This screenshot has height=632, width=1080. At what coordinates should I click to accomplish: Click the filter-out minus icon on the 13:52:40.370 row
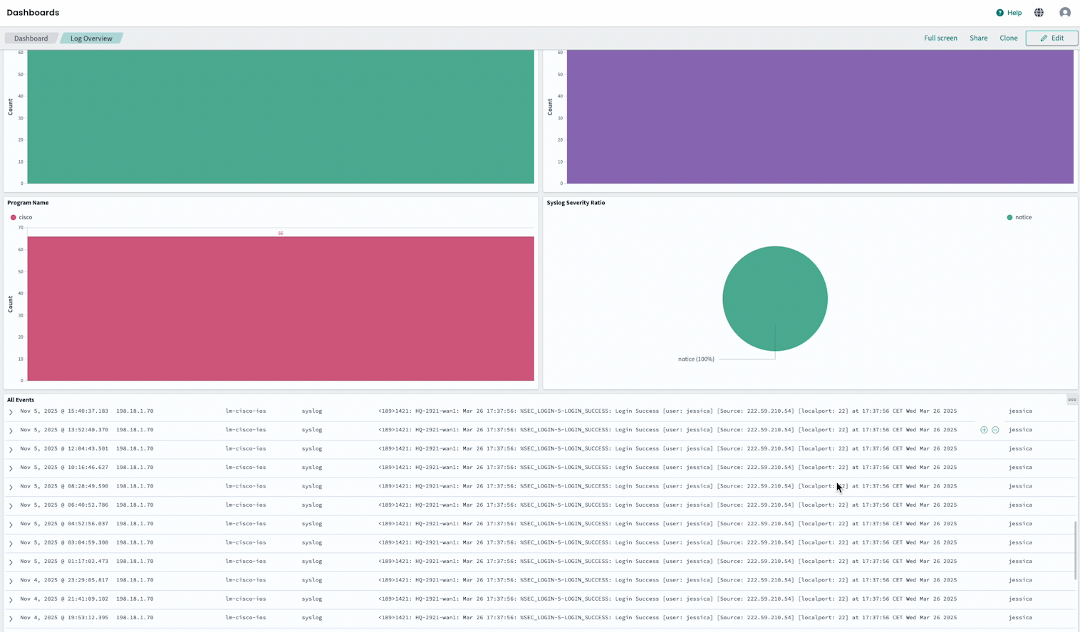coord(995,430)
